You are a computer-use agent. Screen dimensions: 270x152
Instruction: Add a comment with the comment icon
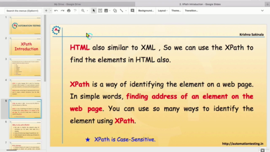132,11
